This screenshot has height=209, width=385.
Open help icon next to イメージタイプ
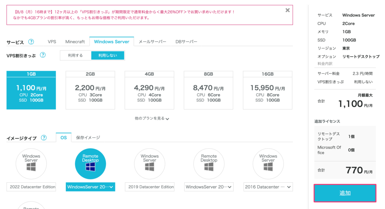pos(44,138)
